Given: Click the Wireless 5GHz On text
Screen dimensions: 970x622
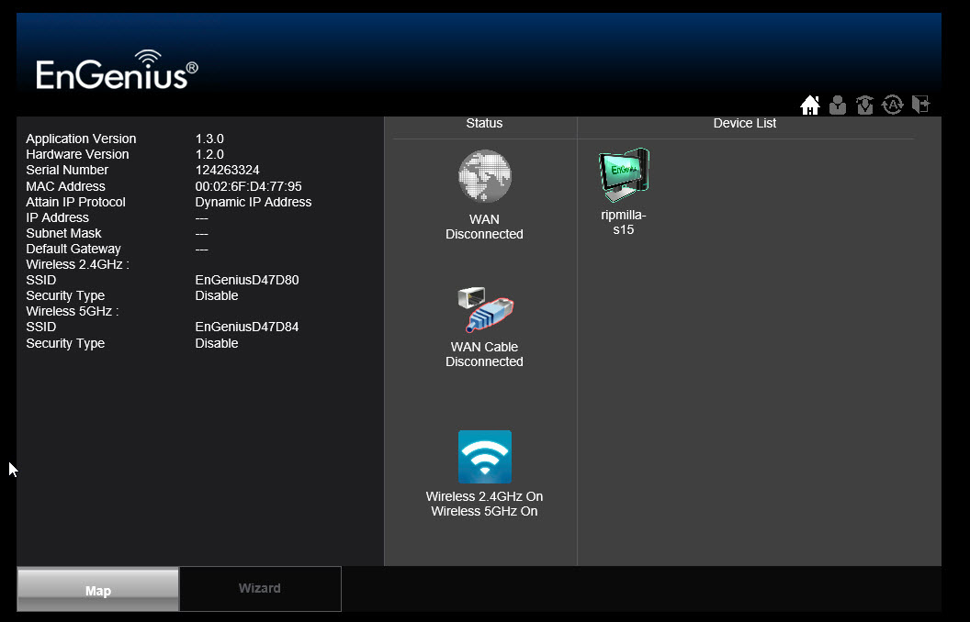Looking at the screenshot, I should click(x=484, y=512).
